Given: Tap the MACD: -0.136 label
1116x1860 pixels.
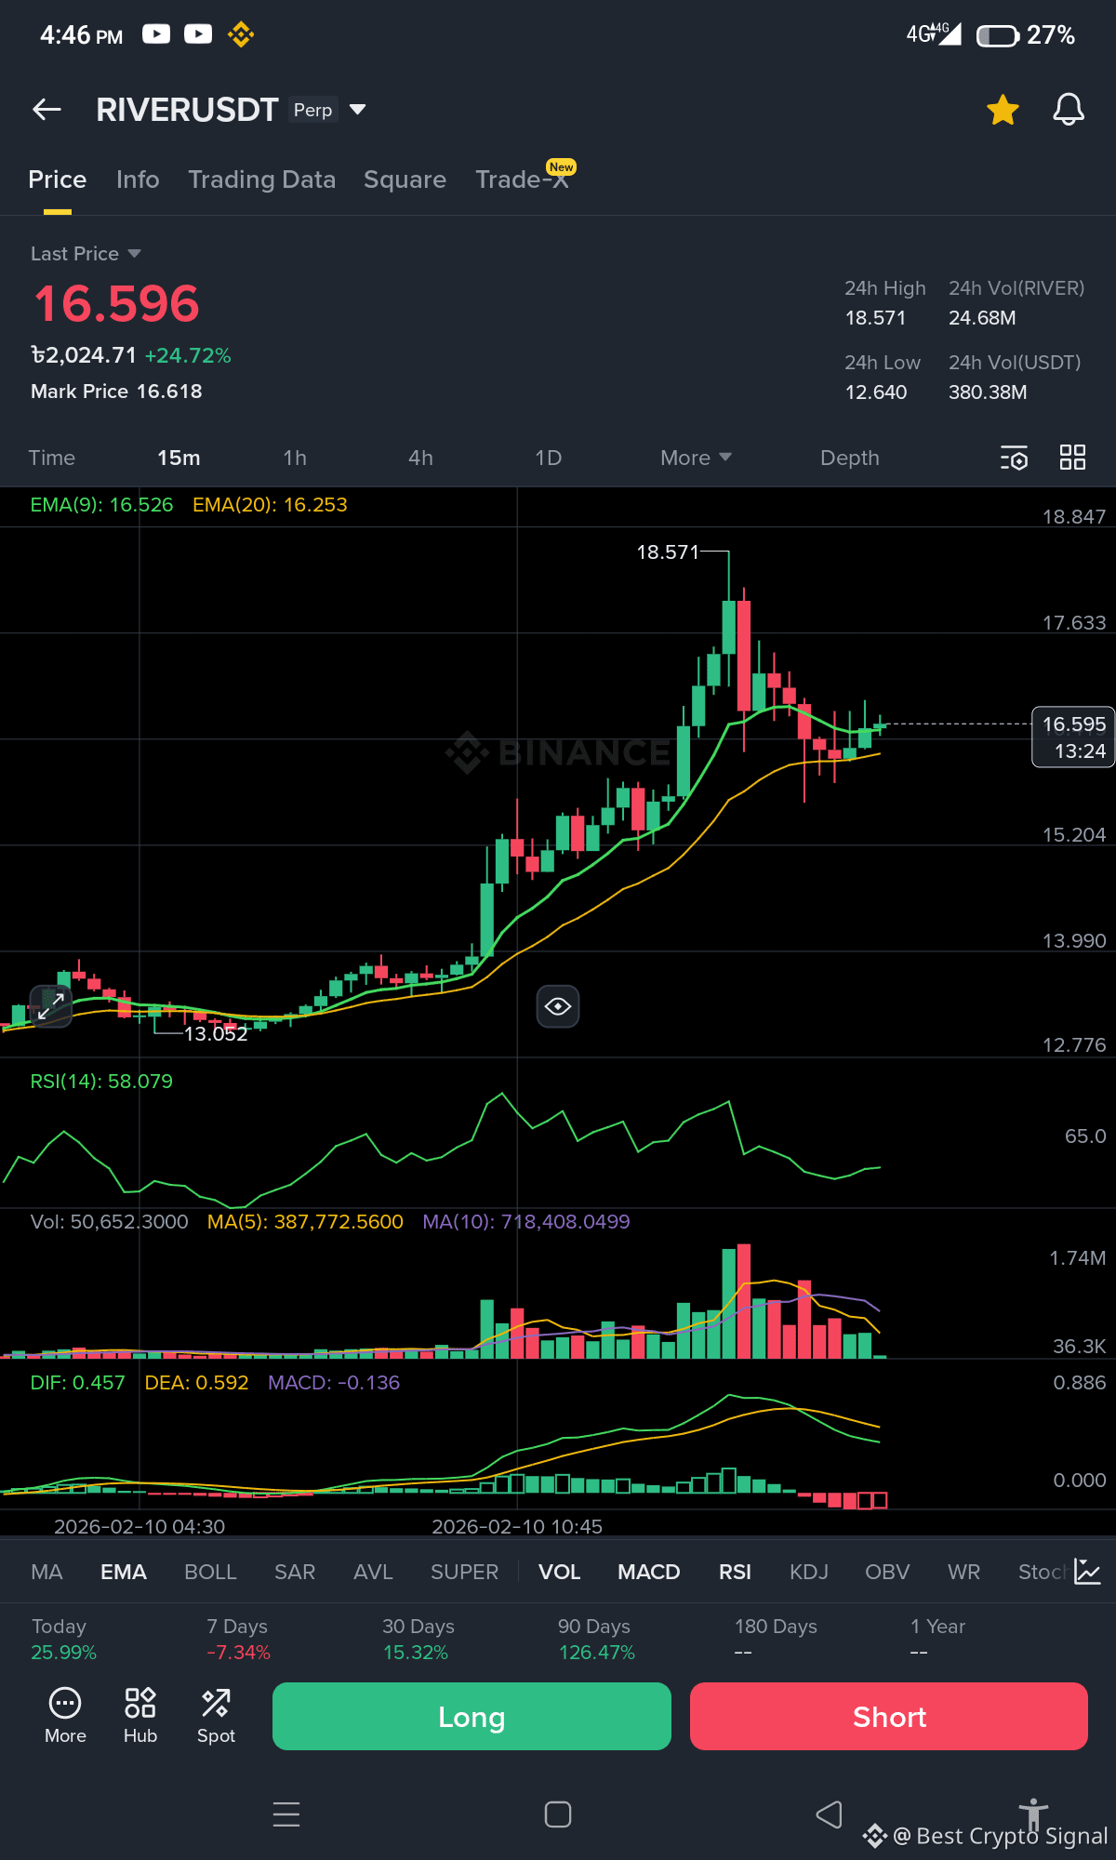Looking at the screenshot, I should (334, 1383).
